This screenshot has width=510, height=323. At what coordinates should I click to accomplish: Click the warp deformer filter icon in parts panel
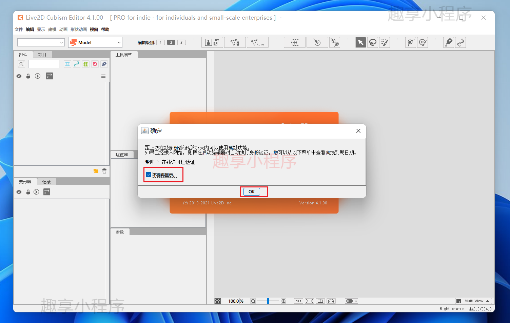[x=67, y=64]
